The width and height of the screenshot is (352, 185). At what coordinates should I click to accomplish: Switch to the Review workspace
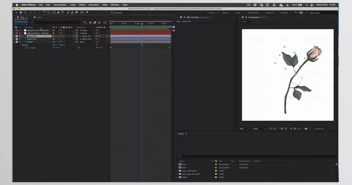point(225,13)
